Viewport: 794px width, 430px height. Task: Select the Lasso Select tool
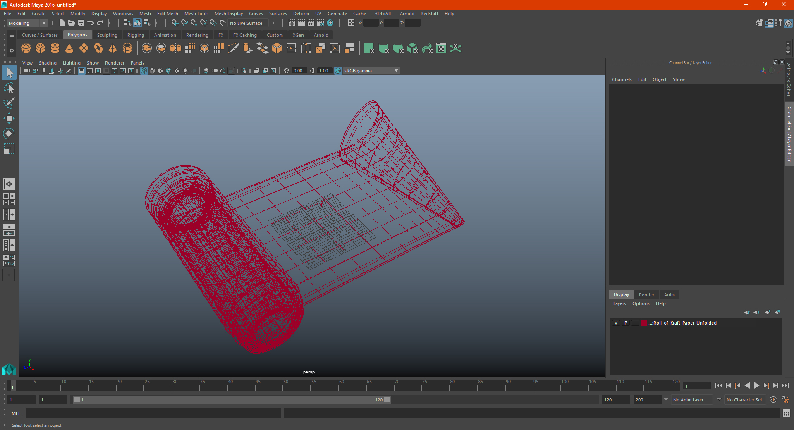[9, 88]
